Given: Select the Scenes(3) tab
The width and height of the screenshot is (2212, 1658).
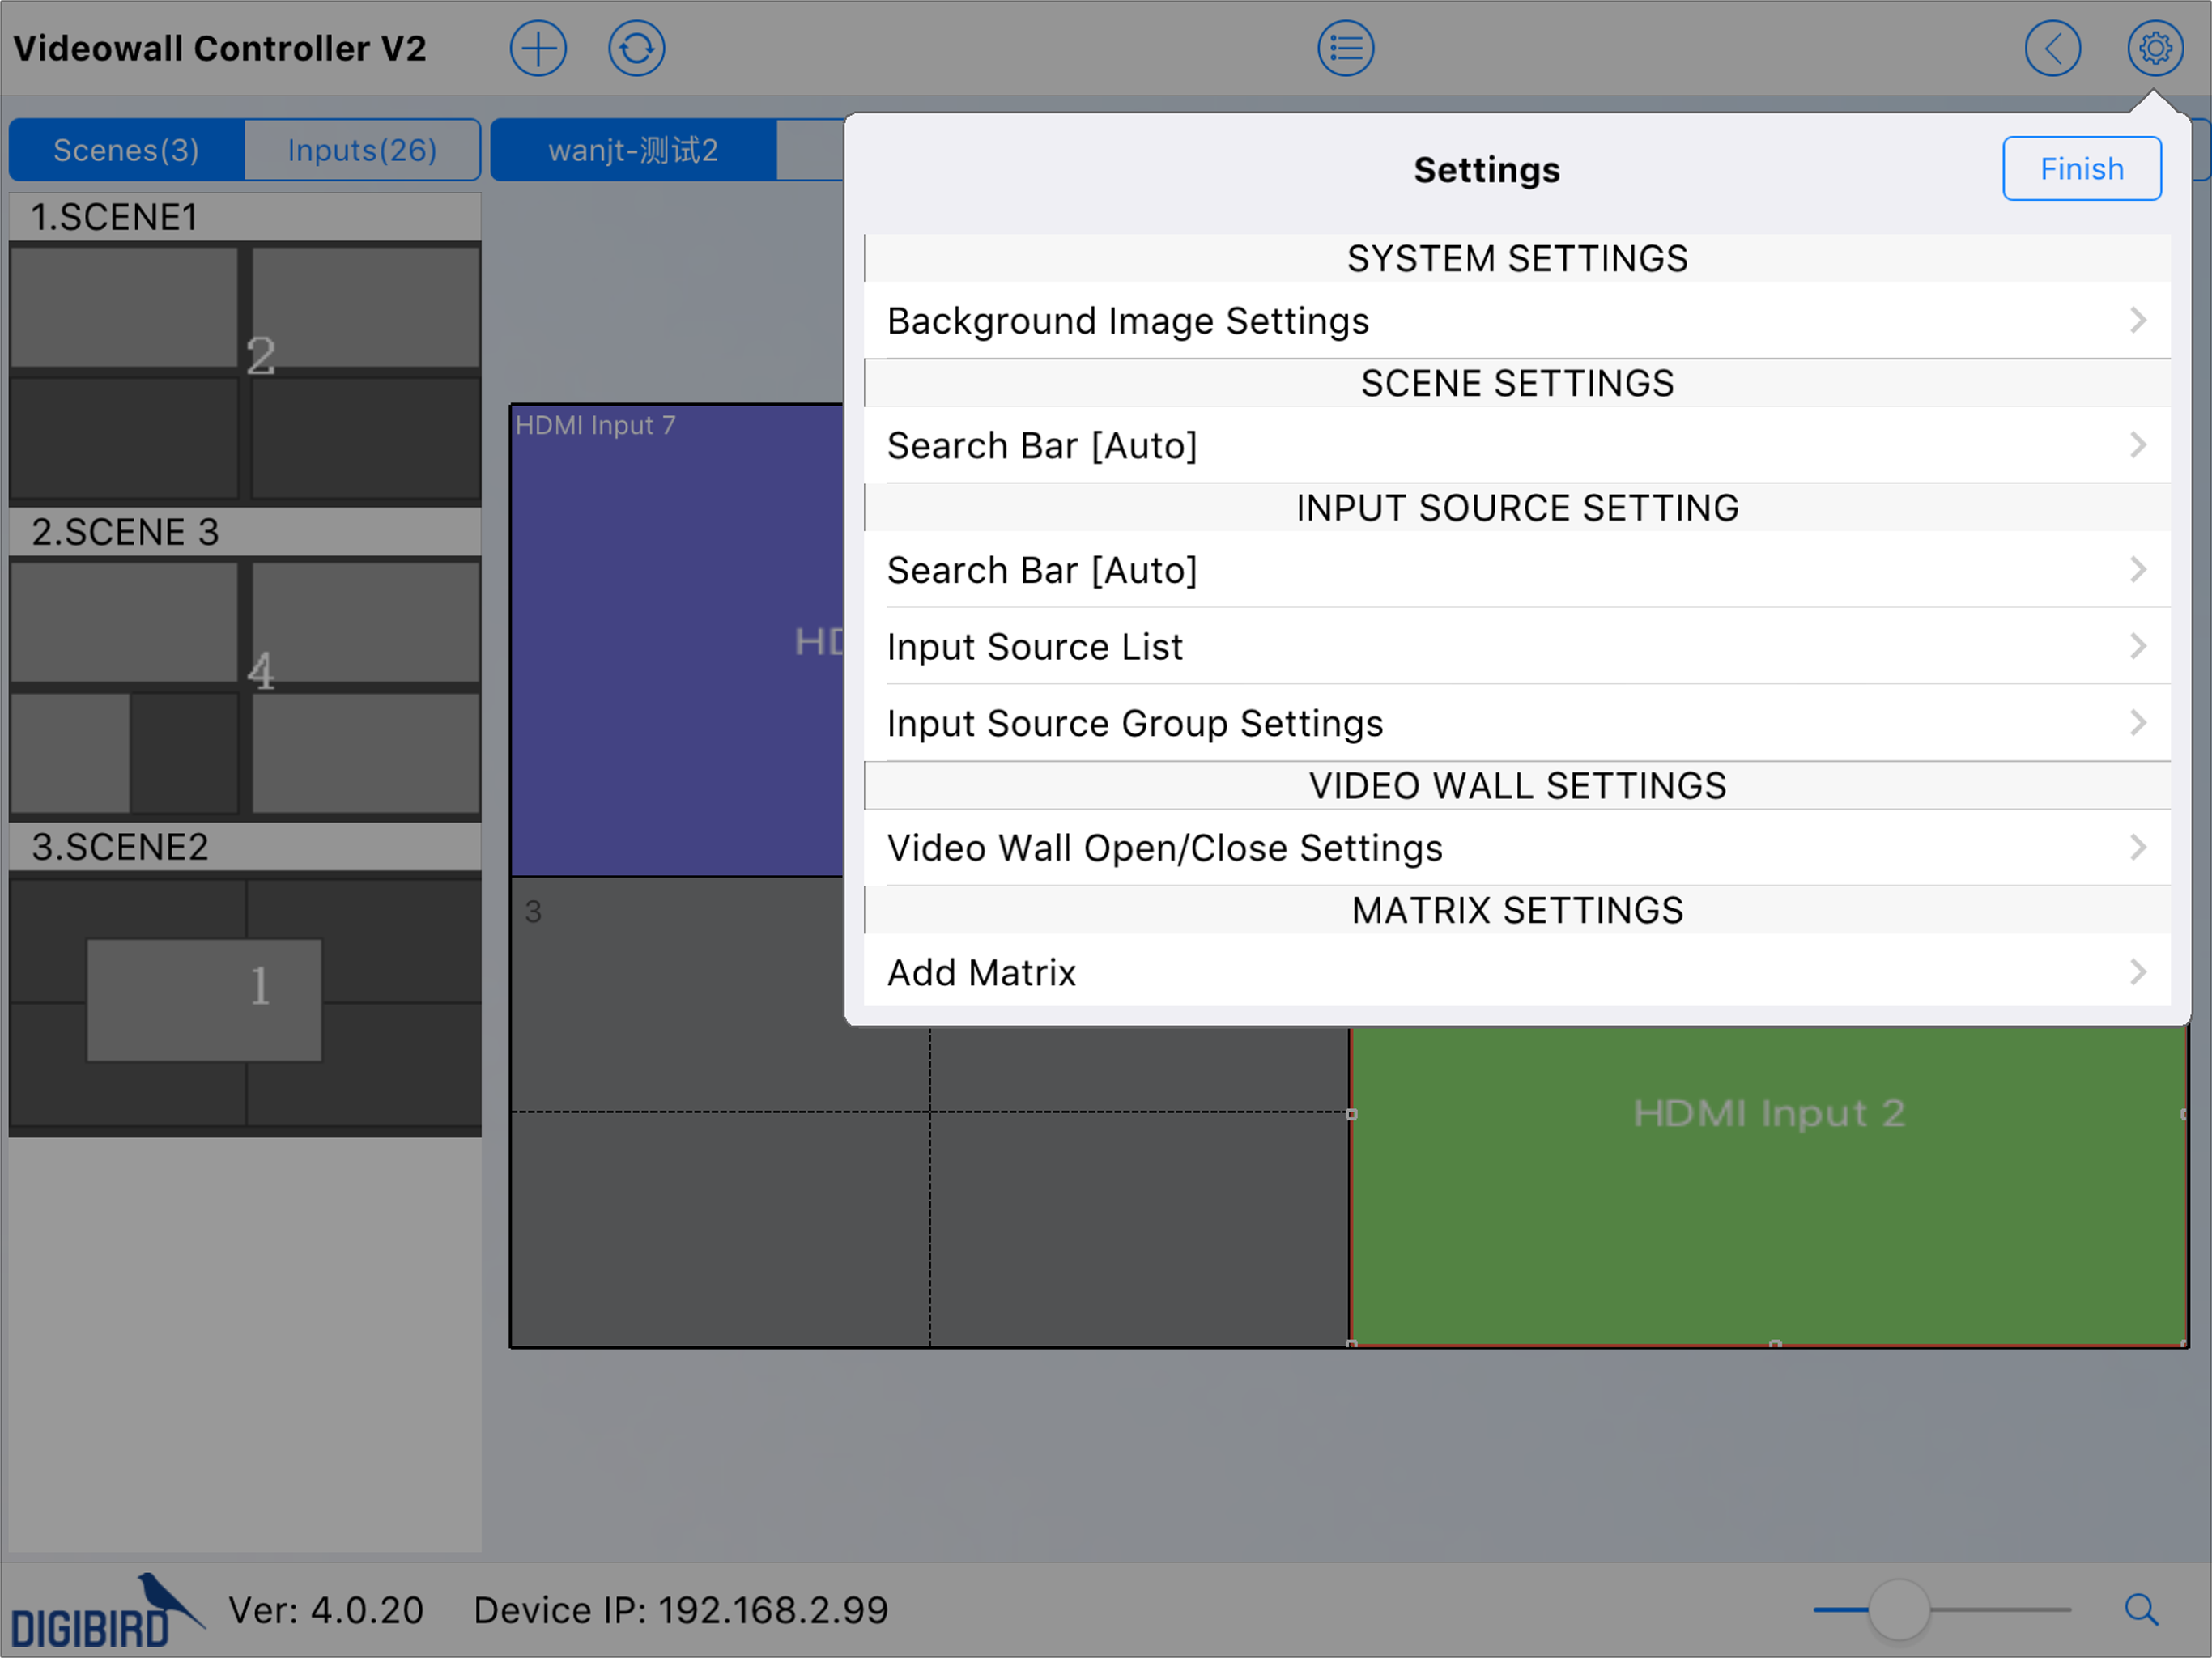Looking at the screenshot, I should [x=126, y=150].
